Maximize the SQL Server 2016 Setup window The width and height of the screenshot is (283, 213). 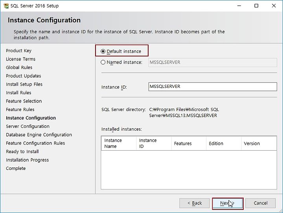(x=256, y=6)
